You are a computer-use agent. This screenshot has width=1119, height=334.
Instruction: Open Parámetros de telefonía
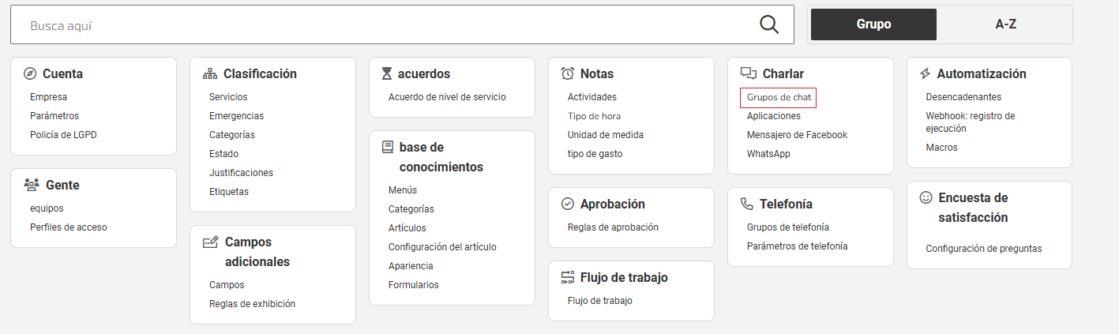click(798, 246)
